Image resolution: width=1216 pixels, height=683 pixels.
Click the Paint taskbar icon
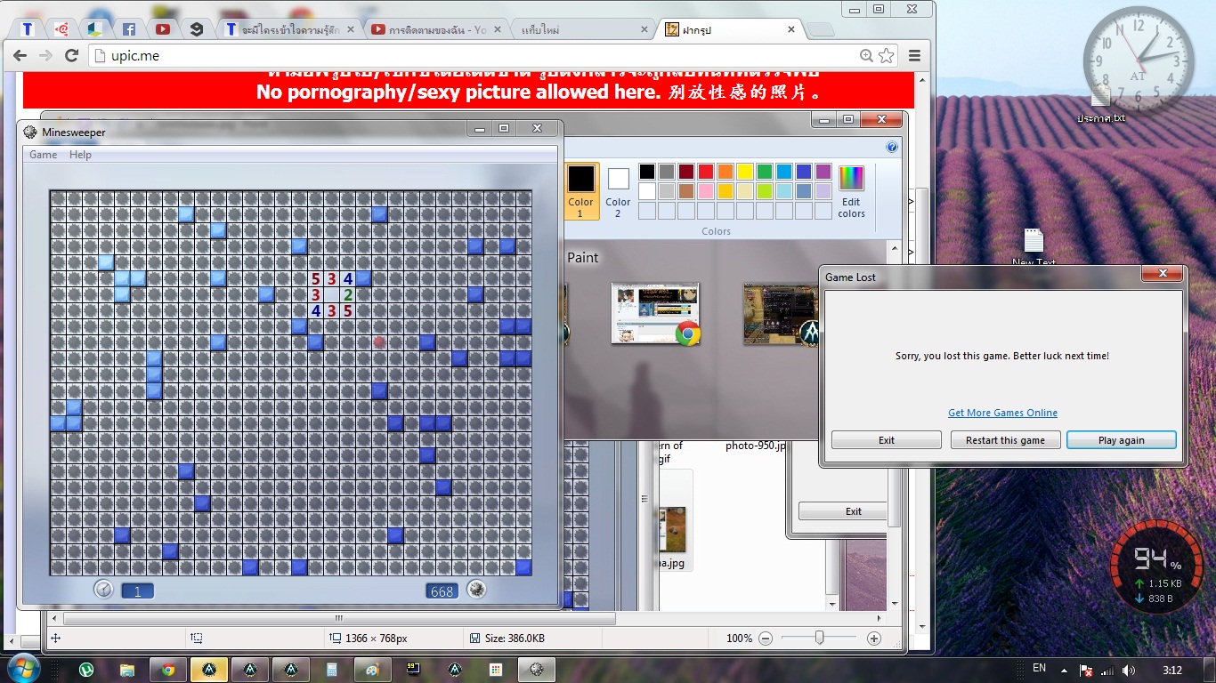click(373, 670)
